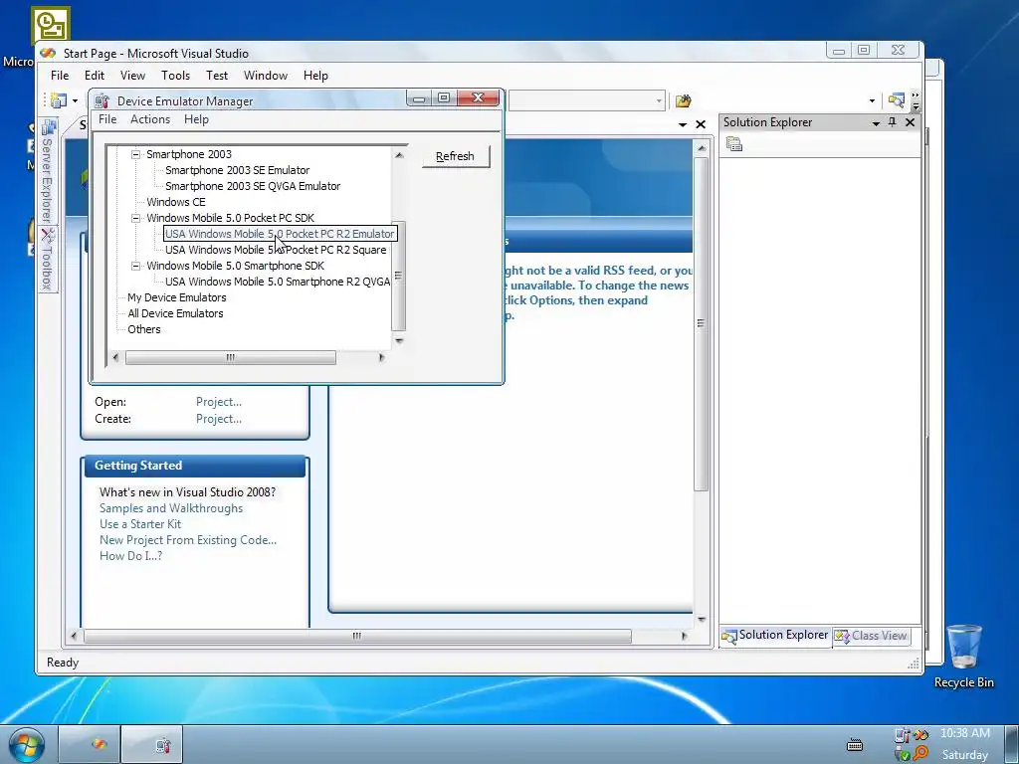The image size is (1019, 764).
Task: Open the New Project From Existing Code link
Action: pos(188,540)
